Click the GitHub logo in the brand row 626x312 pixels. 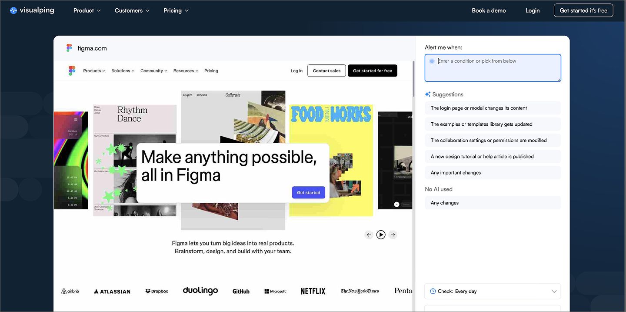pyautogui.click(x=241, y=291)
